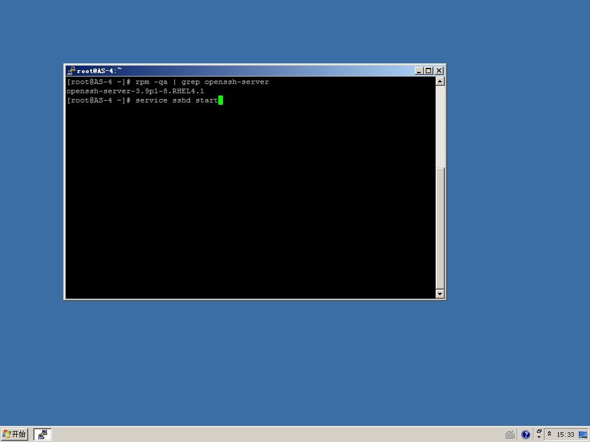Screen dimensions: 590x442
Task: Open the blue help question mark icon
Action: click(x=525, y=435)
